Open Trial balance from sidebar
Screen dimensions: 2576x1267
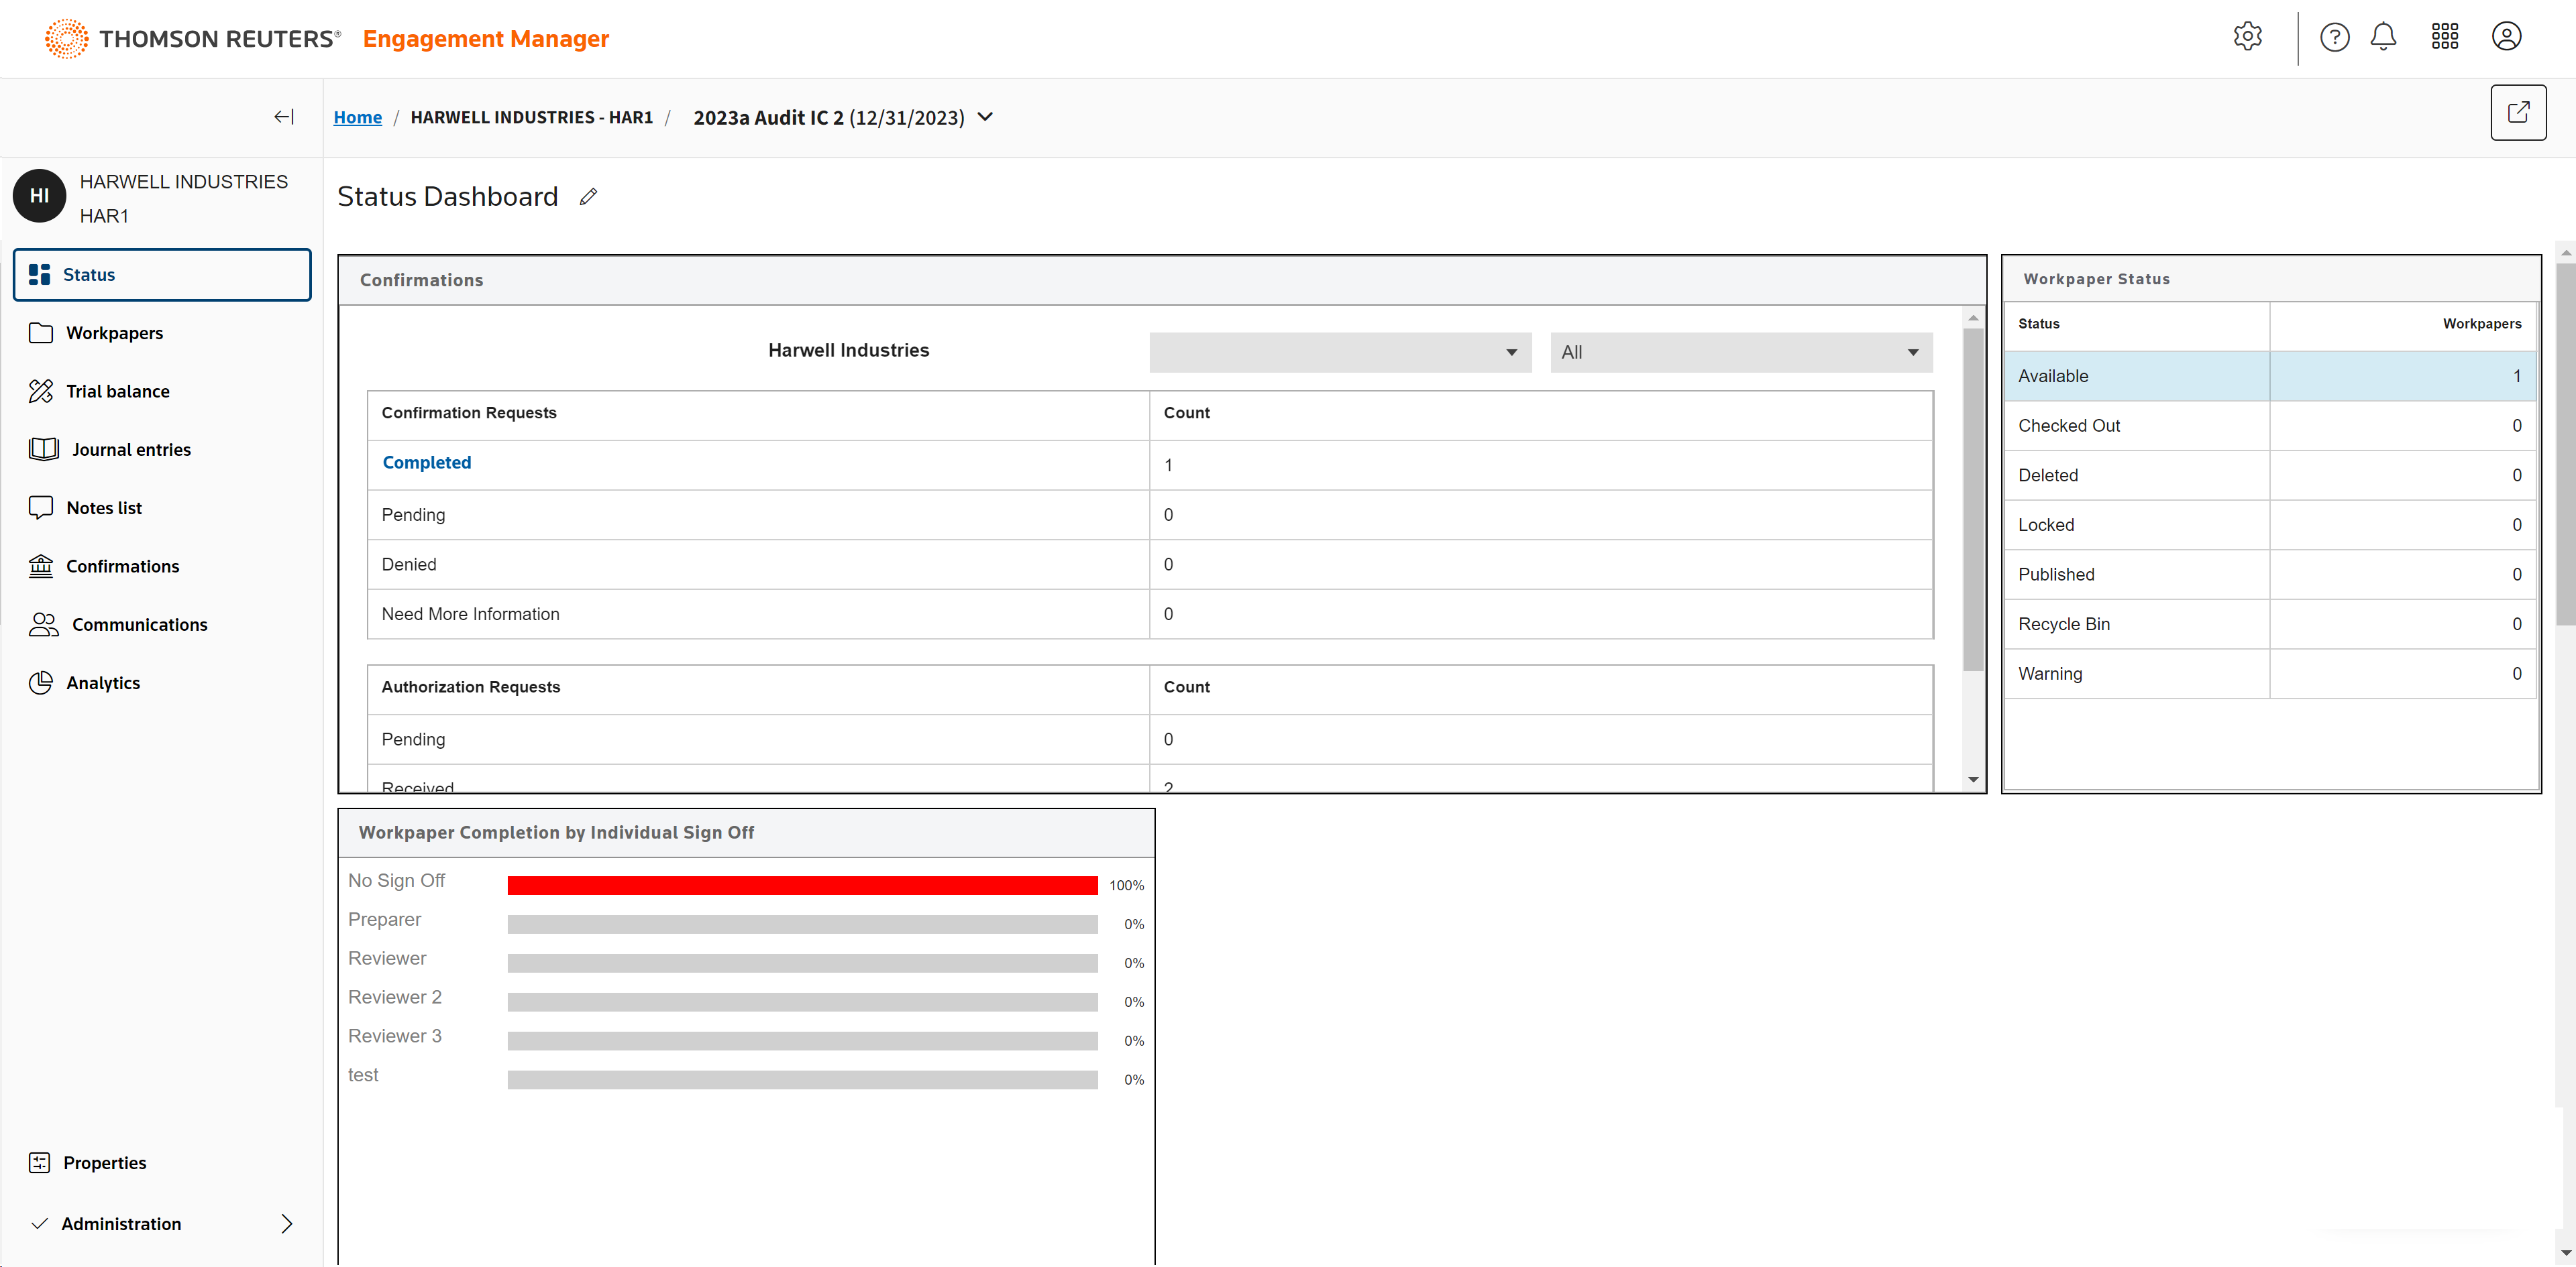[117, 391]
